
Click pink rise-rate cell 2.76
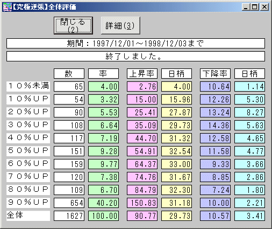pyautogui.click(x=142, y=86)
